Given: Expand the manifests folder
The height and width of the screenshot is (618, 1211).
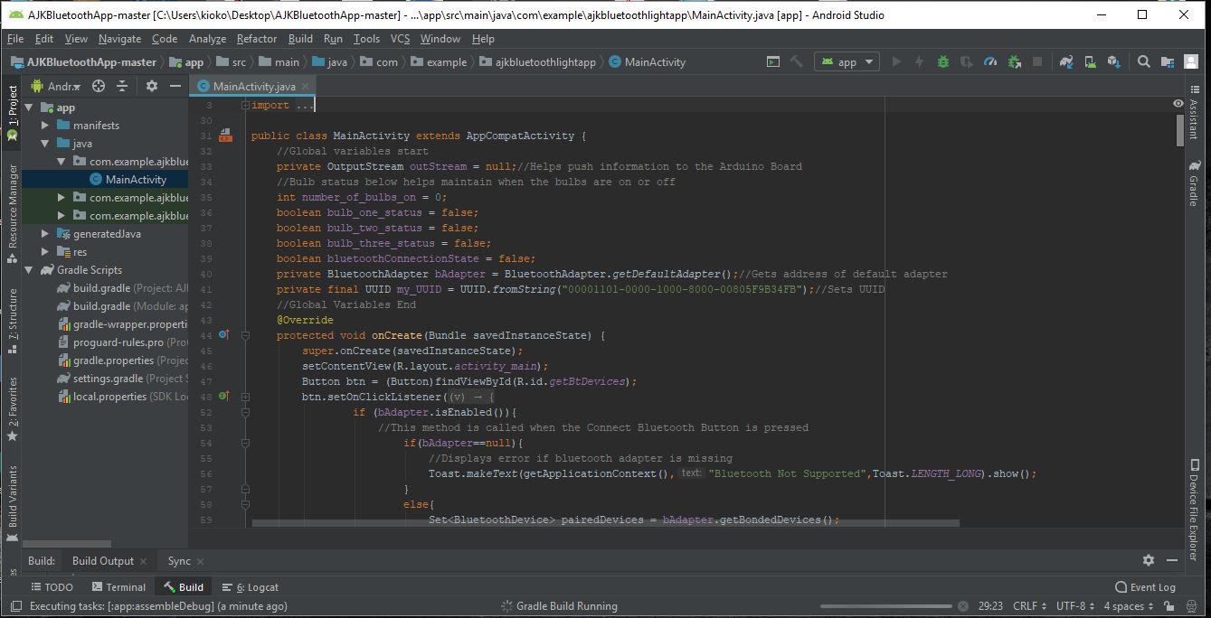Looking at the screenshot, I should point(45,126).
